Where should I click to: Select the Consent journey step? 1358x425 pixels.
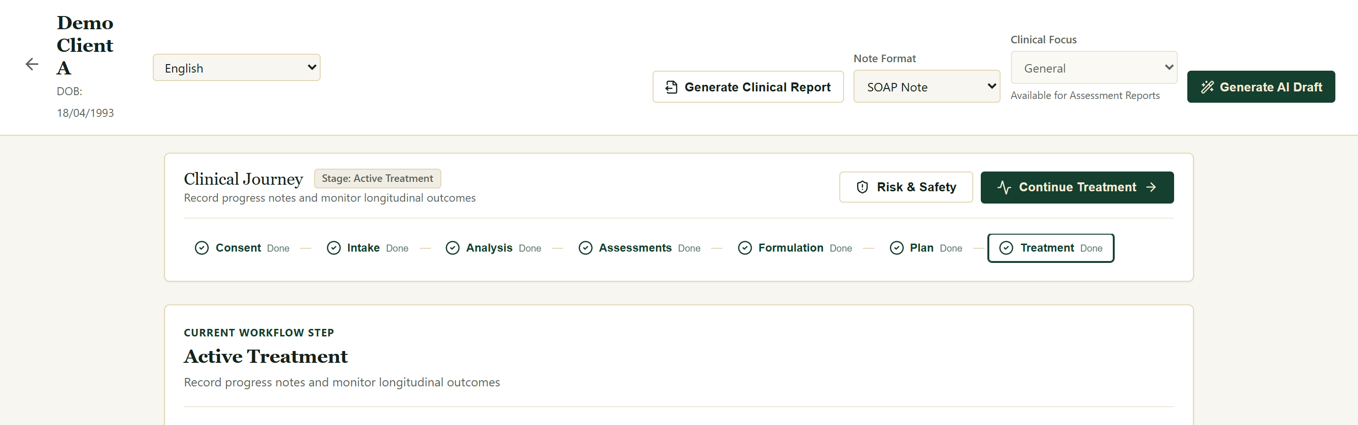(242, 248)
